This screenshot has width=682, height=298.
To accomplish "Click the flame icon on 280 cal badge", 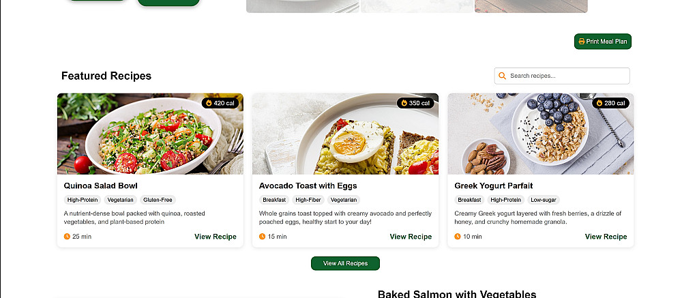I will 599,103.
